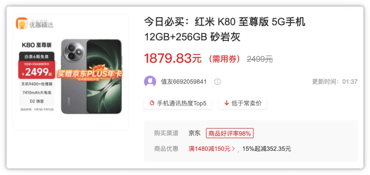Click the orange 优惠精选 badge icon

pos(22,23)
